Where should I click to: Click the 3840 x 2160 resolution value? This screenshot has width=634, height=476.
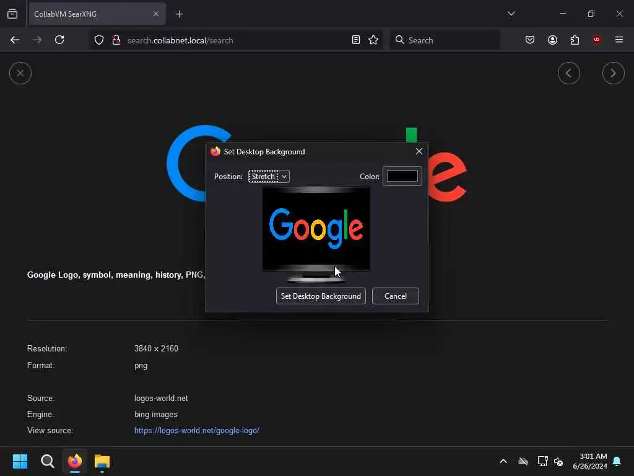coord(156,348)
